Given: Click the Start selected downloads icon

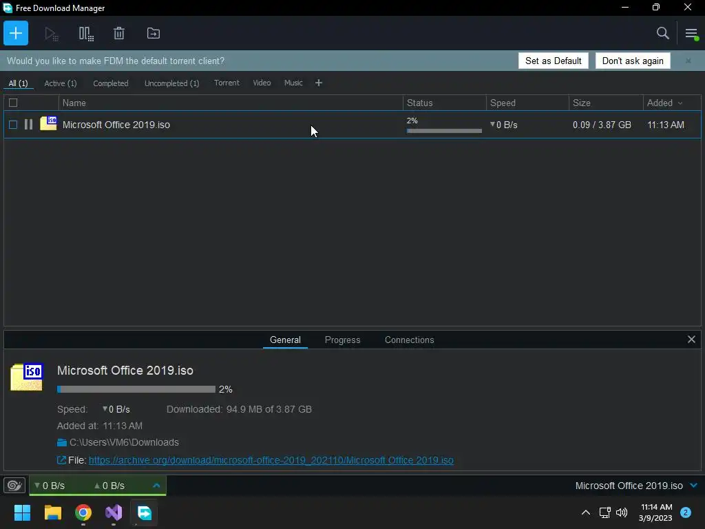Looking at the screenshot, I should [x=51, y=34].
